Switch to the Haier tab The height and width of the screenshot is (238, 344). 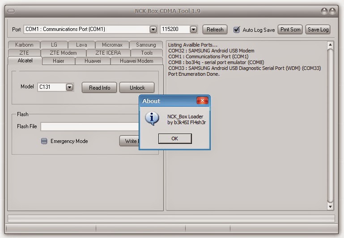point(59,61)
